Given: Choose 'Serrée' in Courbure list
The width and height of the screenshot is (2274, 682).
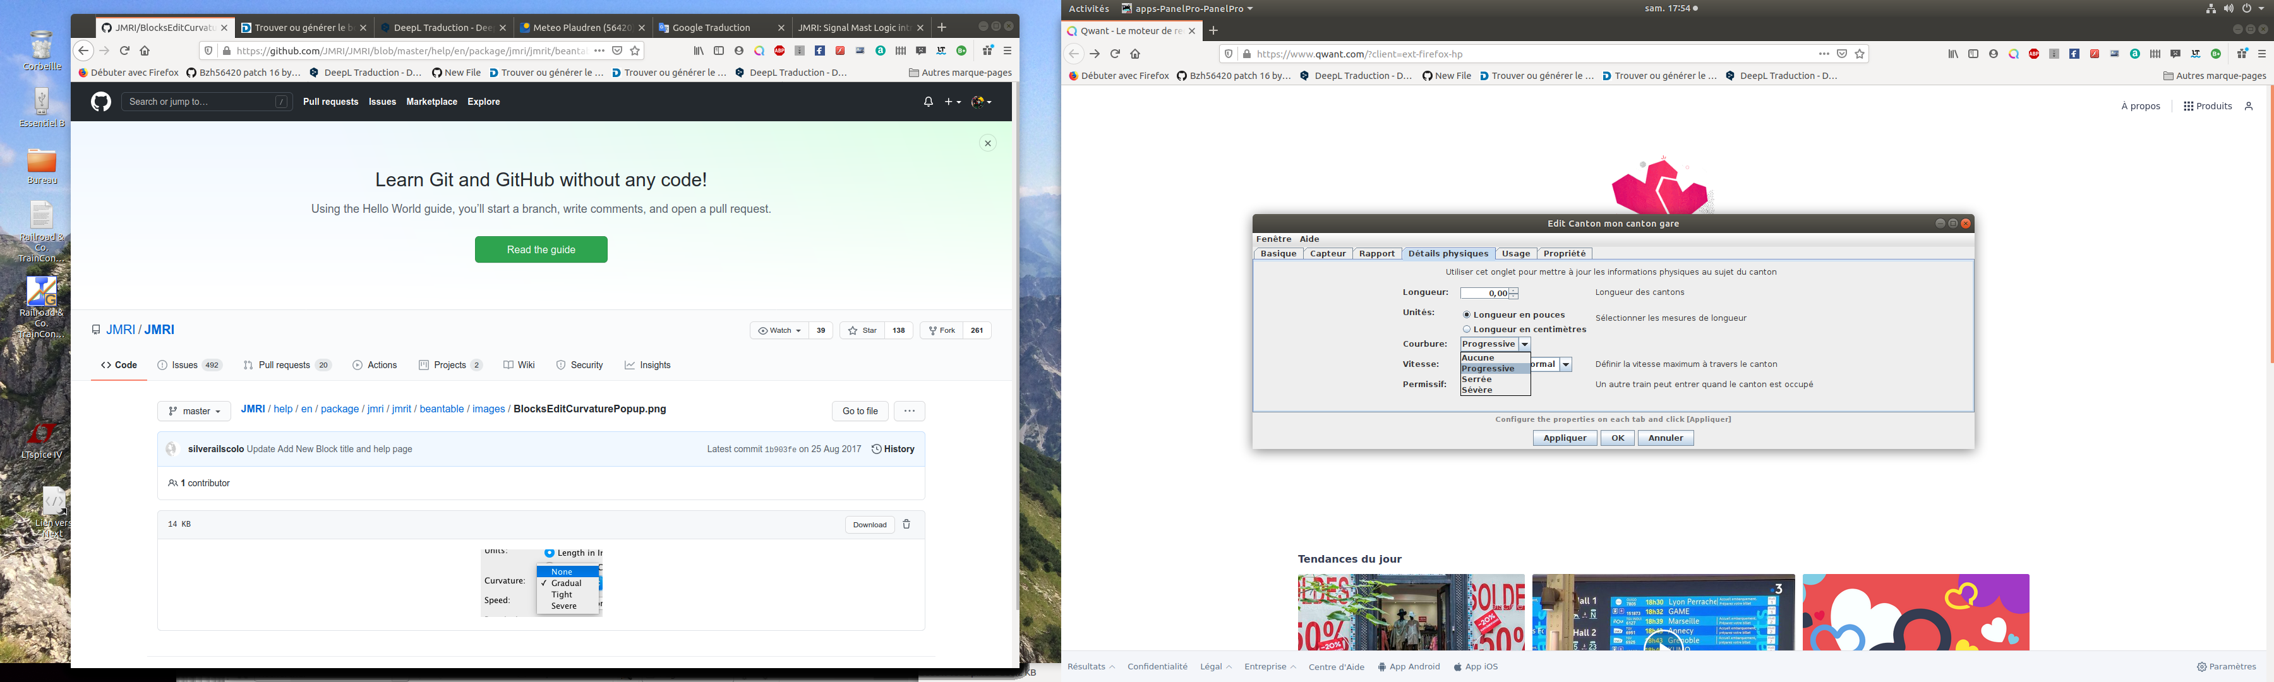Looking at the screenshot, I should (x=1477, y=380).
